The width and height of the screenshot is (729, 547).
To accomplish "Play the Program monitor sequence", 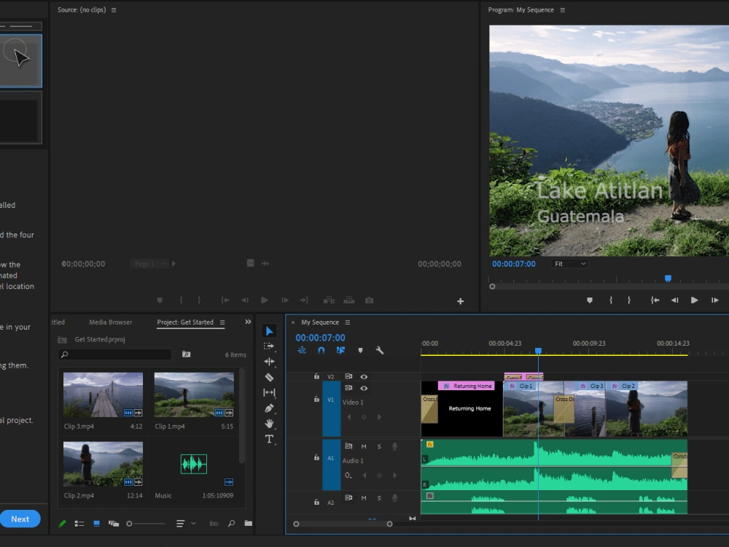I will (694, 300).
